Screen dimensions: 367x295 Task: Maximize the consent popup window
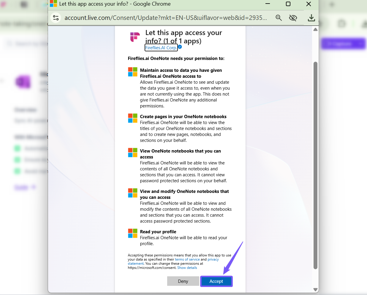point(288,4)
